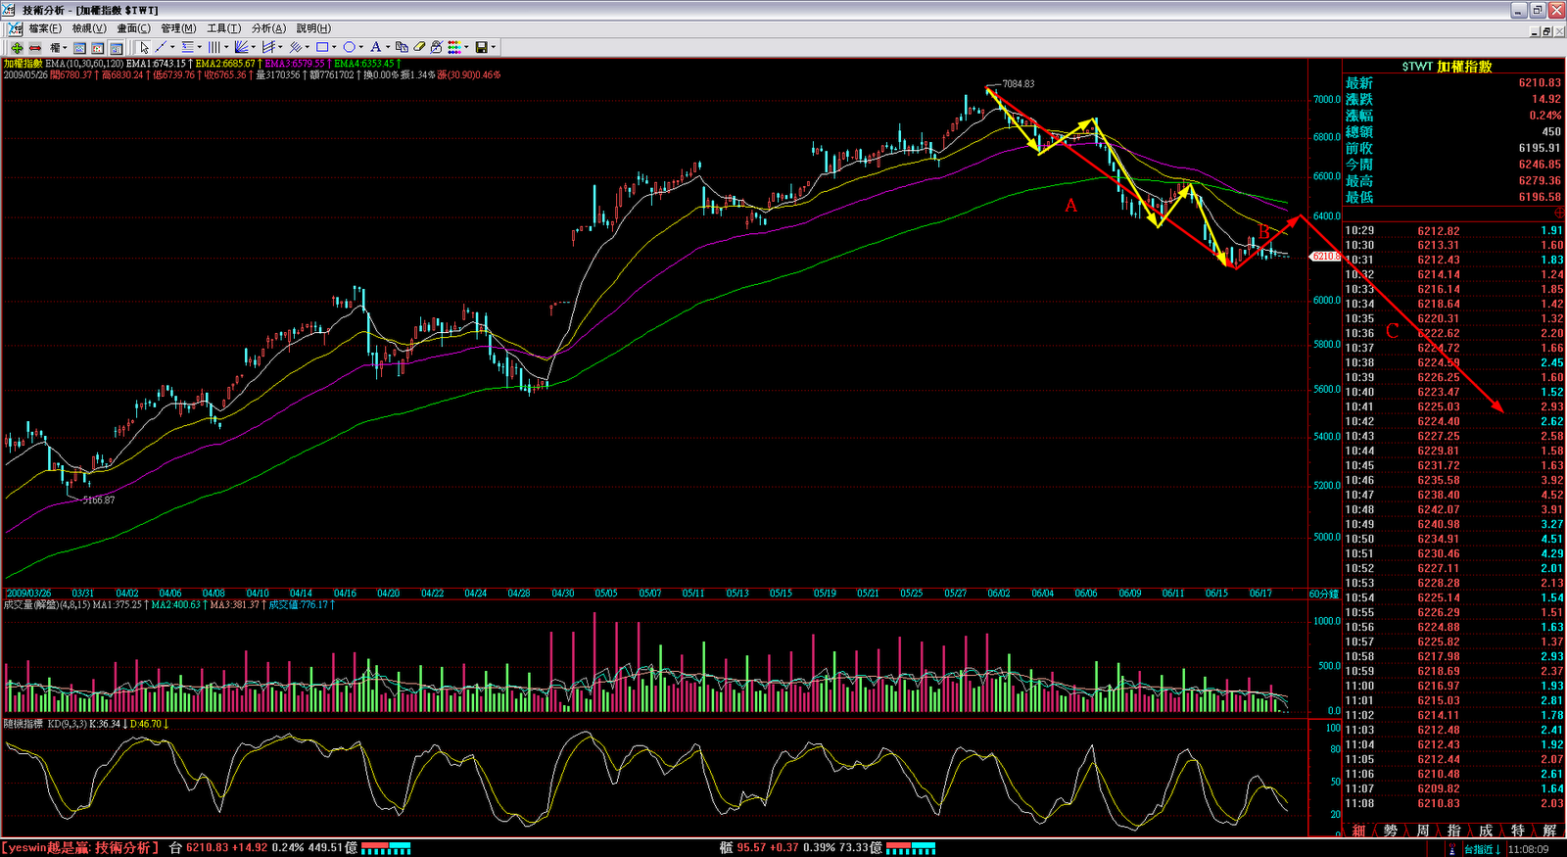
Task: Click the green zoom-in cross icon
Action: (17, 47)
